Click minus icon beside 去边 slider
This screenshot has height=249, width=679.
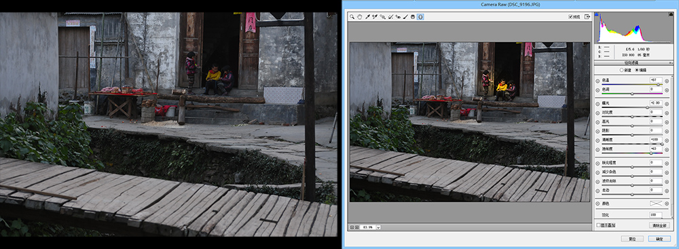coord(598,191)
